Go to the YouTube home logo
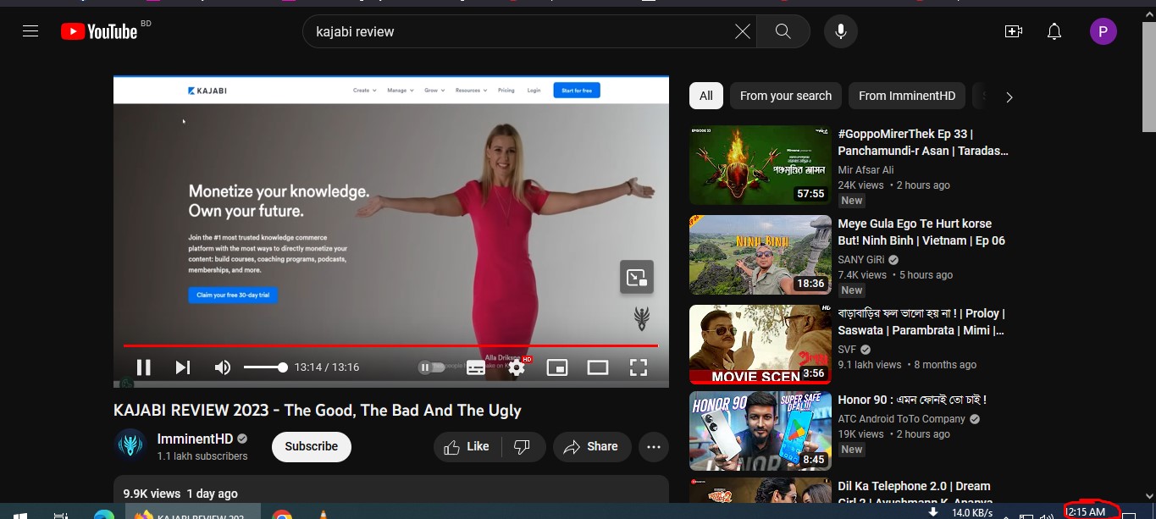The width and height of the screenshot is (1156, 519). pyautogui.click(x=99, y=31)
